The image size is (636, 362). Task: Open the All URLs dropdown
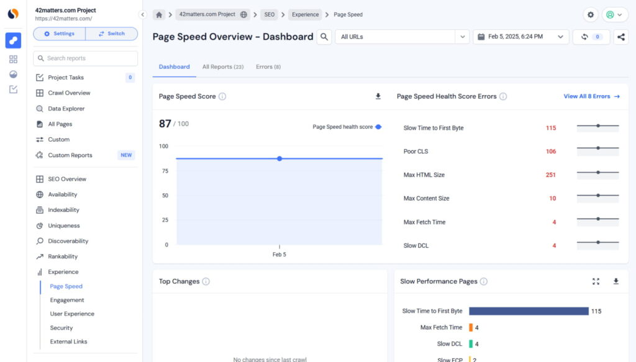coord(402,37)
